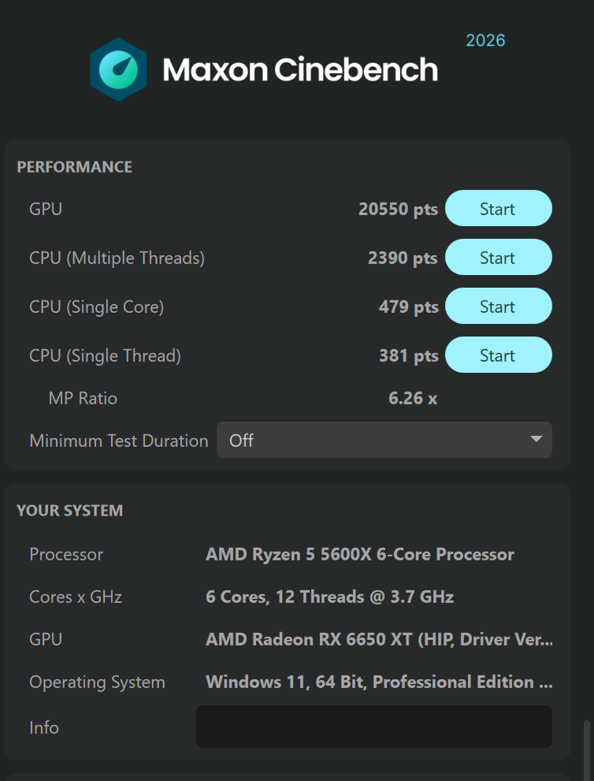Click the Maxon Cinebench title text
Viewport: 594px width, 781px height.
[299, 70]
